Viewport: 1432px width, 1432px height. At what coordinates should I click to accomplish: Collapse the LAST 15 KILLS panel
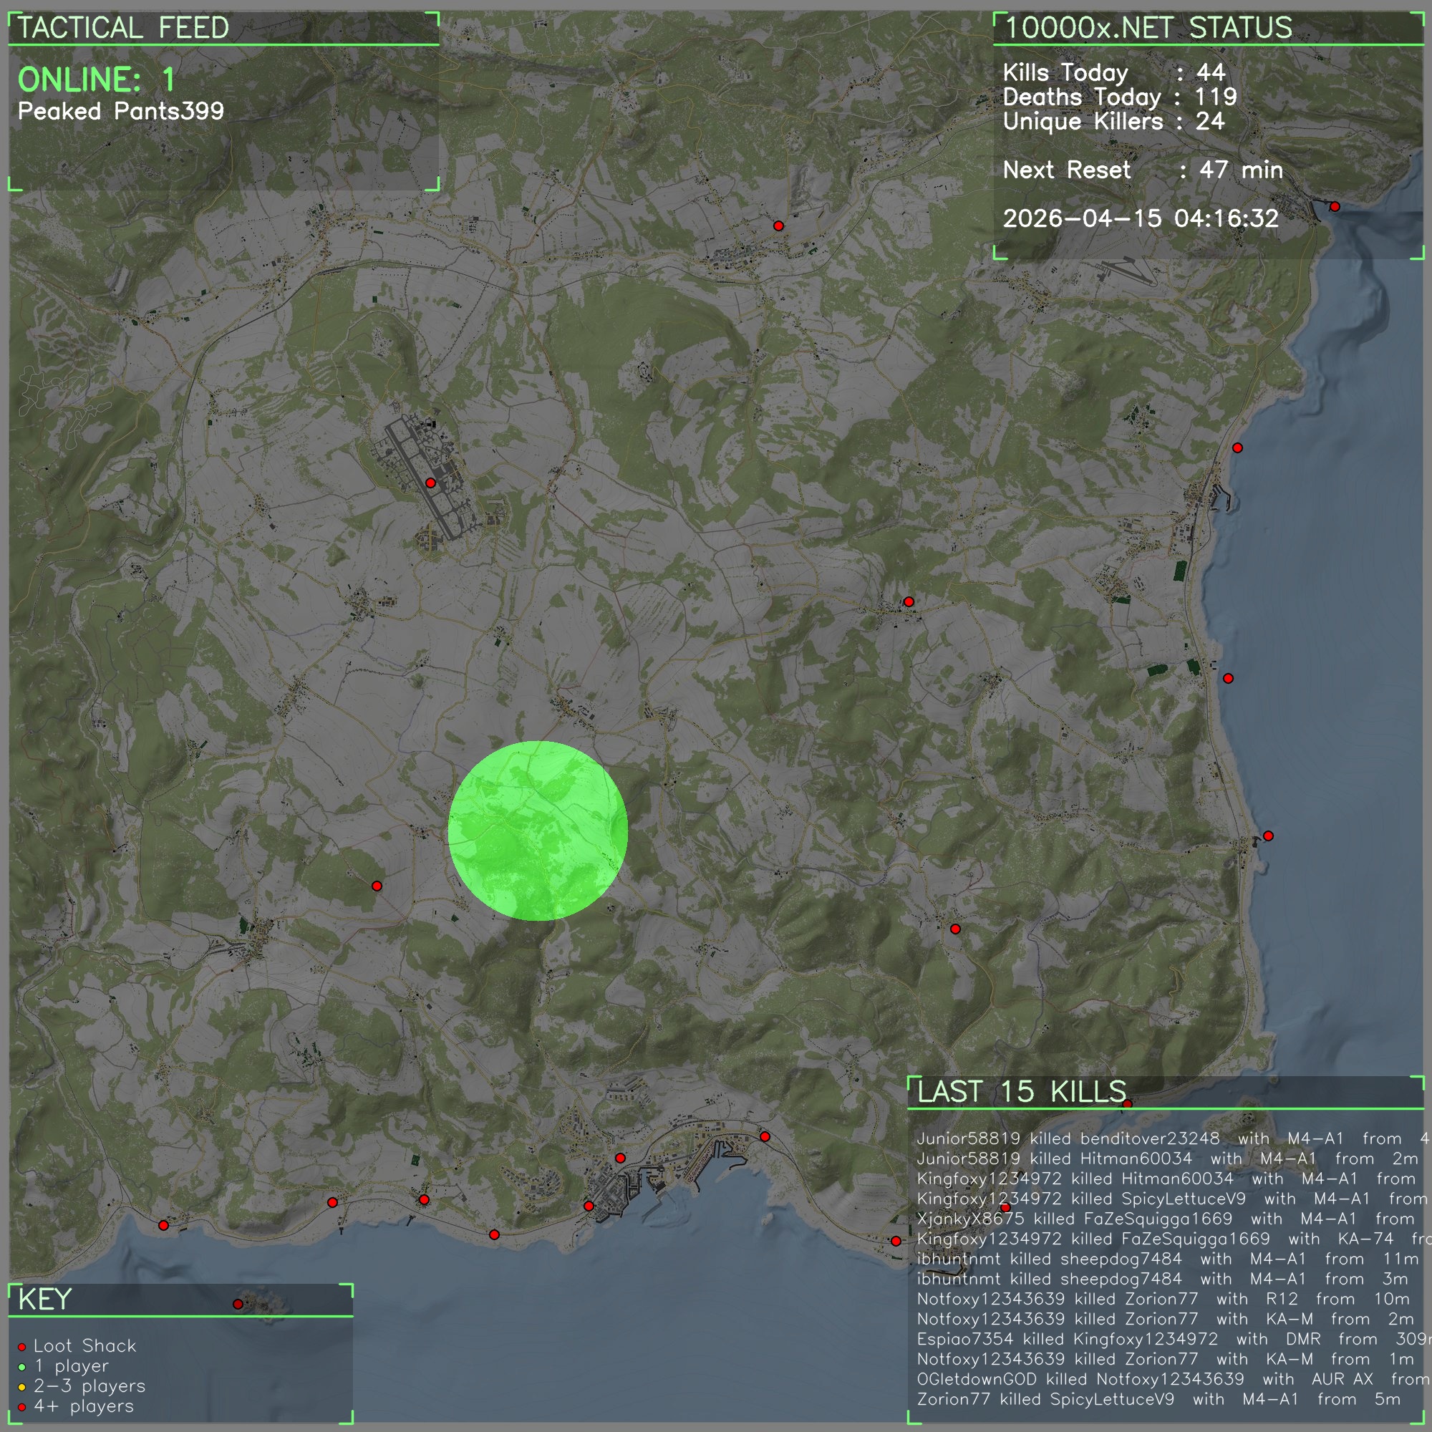pos(1020,1090)
